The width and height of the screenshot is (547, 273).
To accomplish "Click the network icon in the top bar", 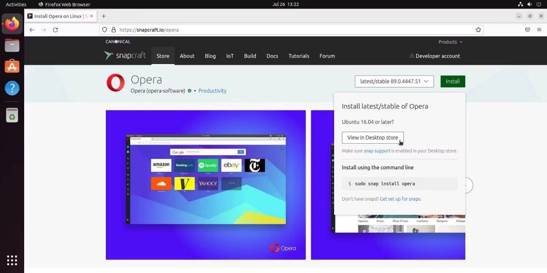I will click(521, 4).
